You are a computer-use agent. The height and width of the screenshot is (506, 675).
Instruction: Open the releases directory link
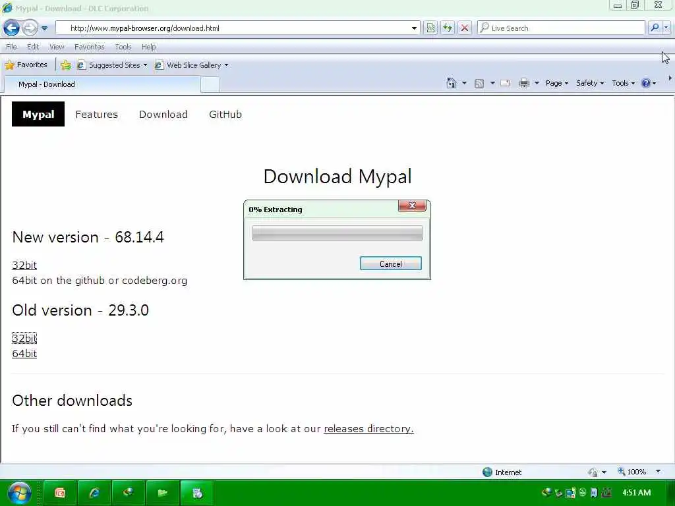tap(368, 428)
